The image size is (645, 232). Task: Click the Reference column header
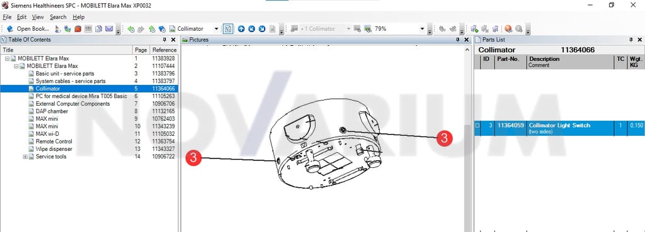point(164,50)
